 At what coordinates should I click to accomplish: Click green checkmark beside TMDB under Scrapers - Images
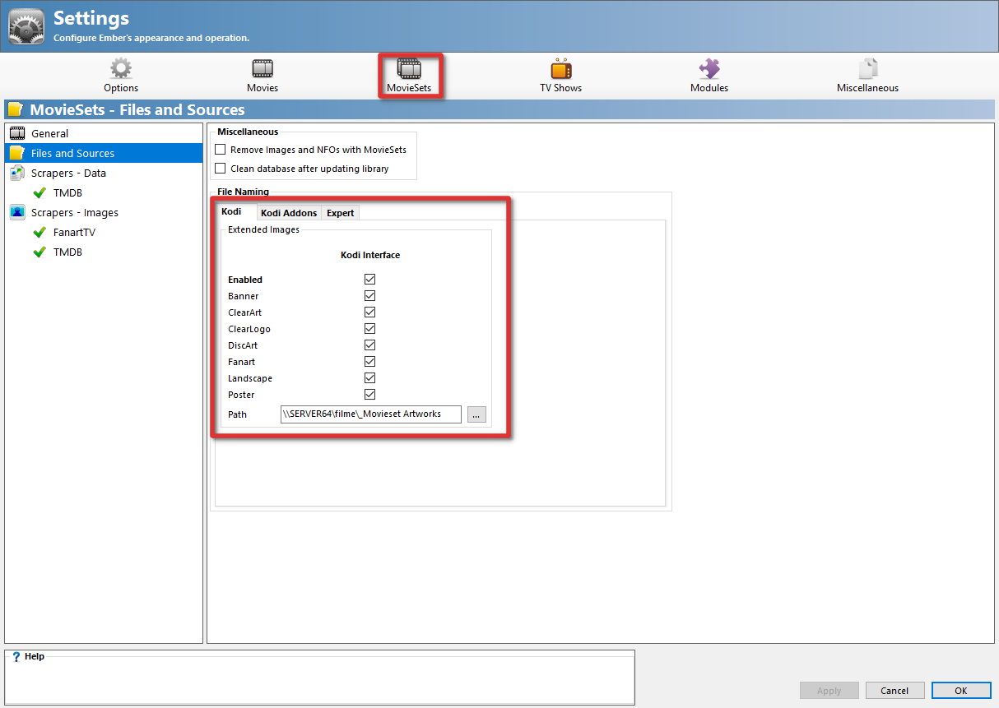[39, 252]
